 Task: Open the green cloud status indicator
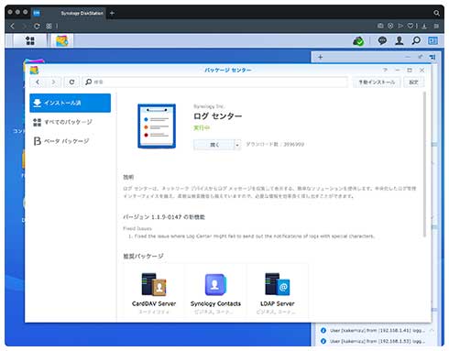point(358,40)
